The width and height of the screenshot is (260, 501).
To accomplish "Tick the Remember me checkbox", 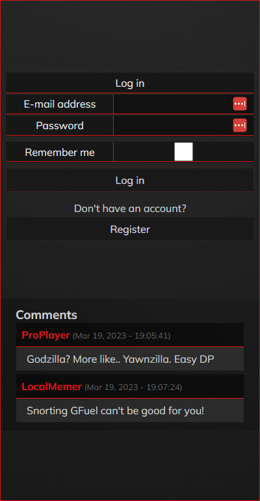I will click(x=183, y=152).
